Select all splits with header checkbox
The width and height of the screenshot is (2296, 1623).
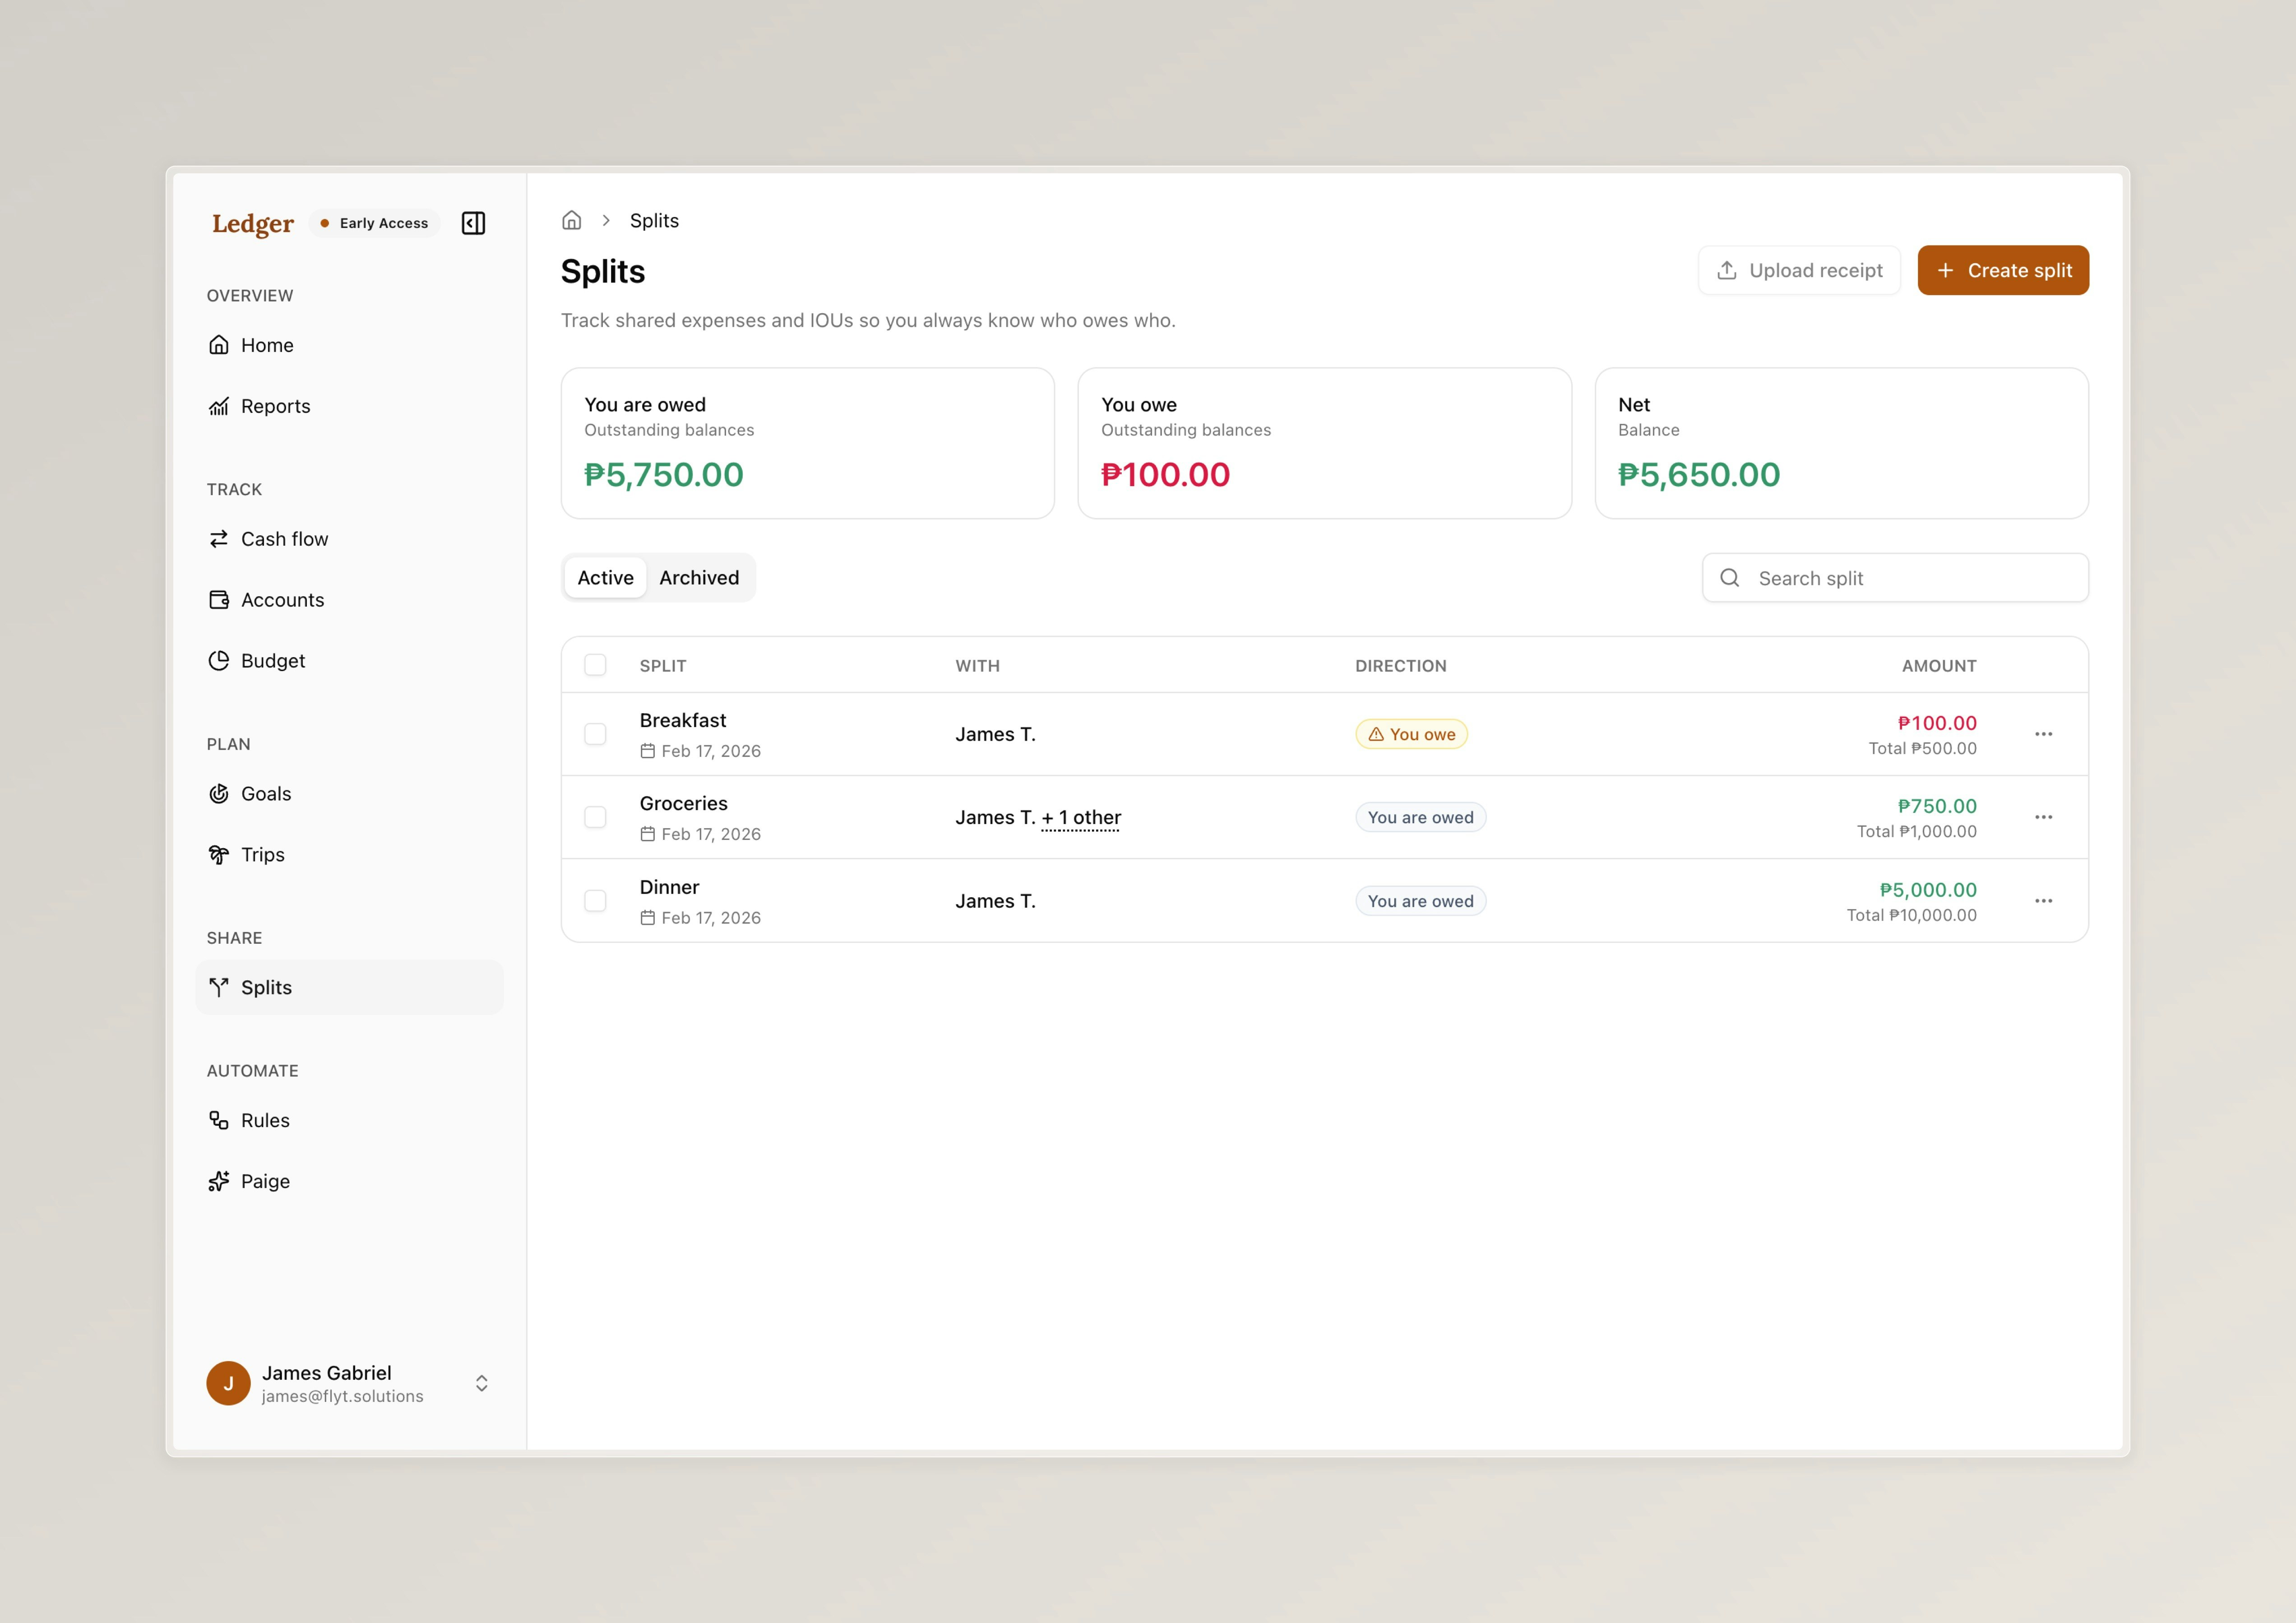[595, 664]
